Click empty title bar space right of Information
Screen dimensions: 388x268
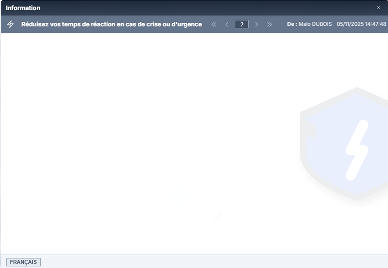(209, 8)
